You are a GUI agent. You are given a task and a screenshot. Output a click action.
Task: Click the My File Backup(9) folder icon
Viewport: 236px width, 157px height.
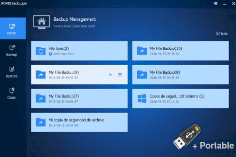tap(39, 75)
